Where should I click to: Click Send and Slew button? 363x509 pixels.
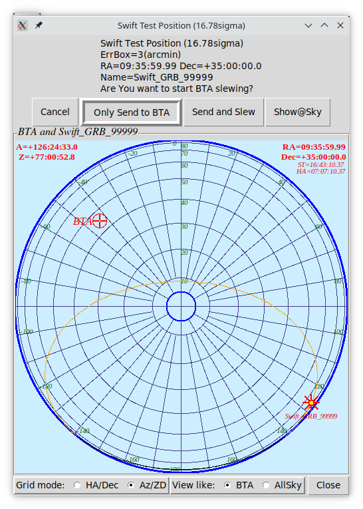[223, 112]
